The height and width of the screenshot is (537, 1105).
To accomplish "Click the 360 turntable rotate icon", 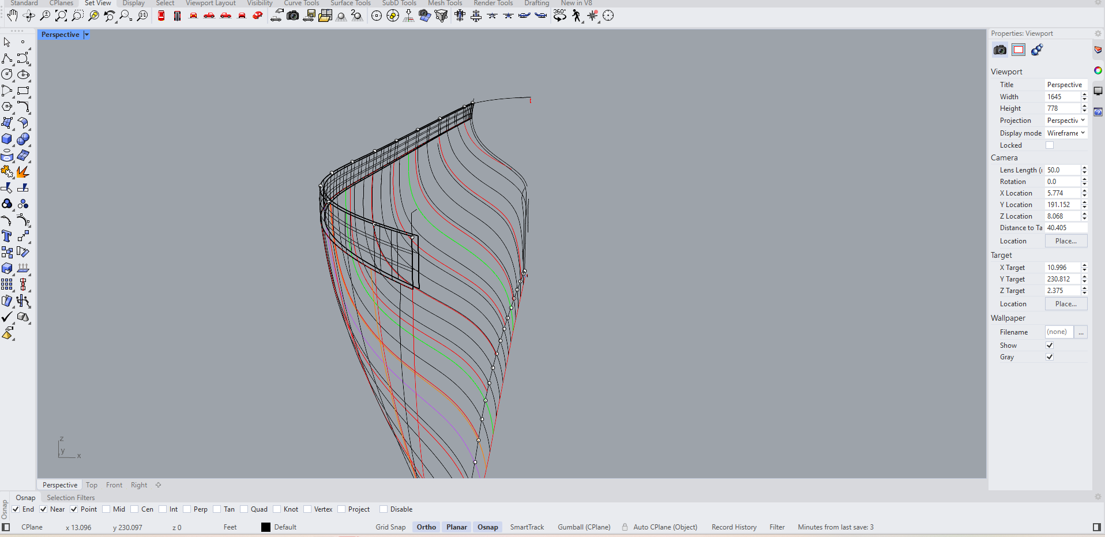I will pos(559,16).
